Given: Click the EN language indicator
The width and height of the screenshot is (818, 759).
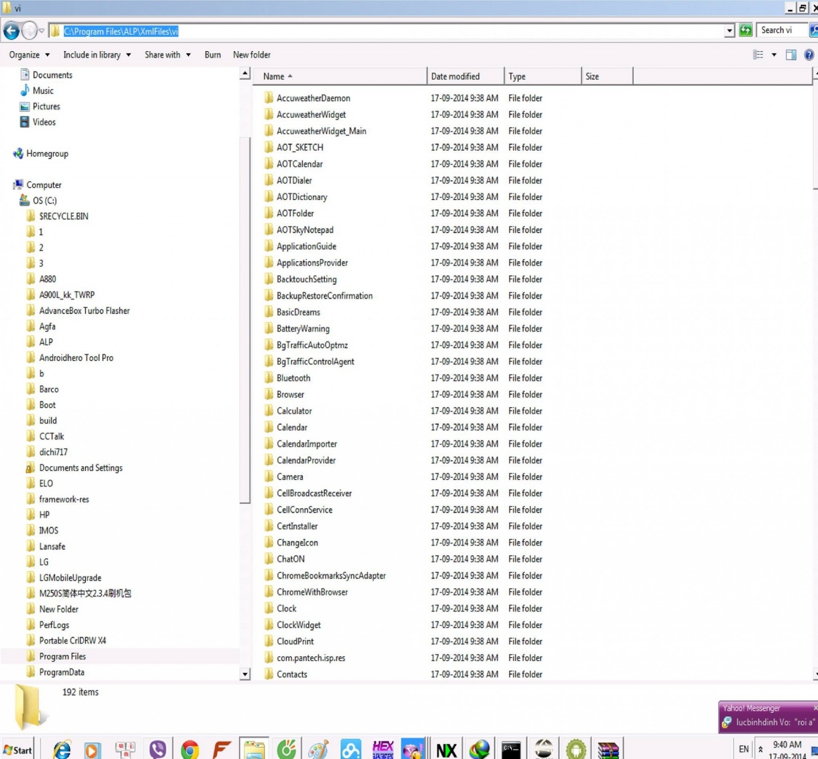Looking at the screenshot, I should pos(744,749).
